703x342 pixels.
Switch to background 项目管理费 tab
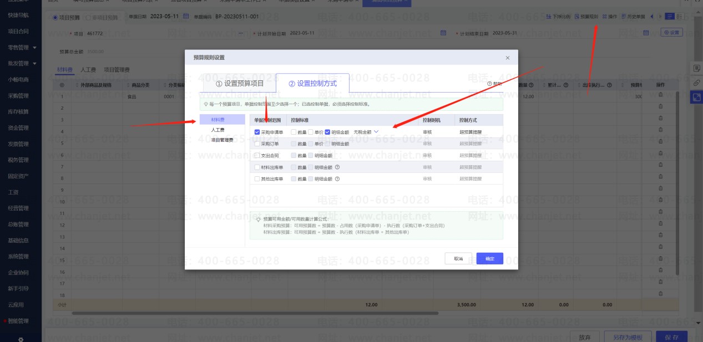click(117, 70)
